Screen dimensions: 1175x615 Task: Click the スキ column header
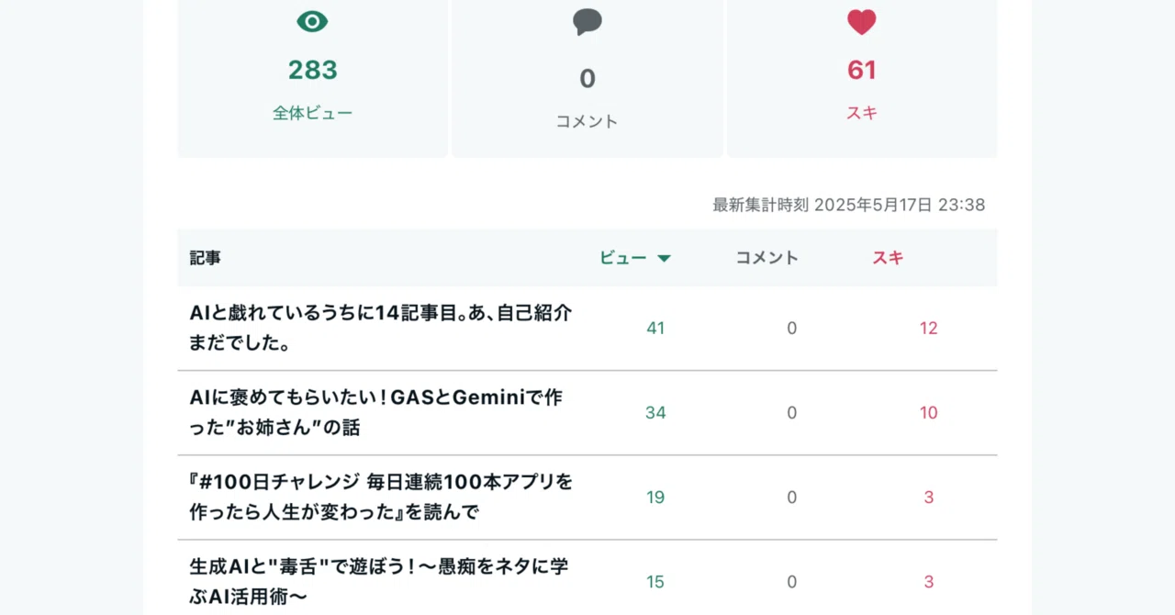888,258
